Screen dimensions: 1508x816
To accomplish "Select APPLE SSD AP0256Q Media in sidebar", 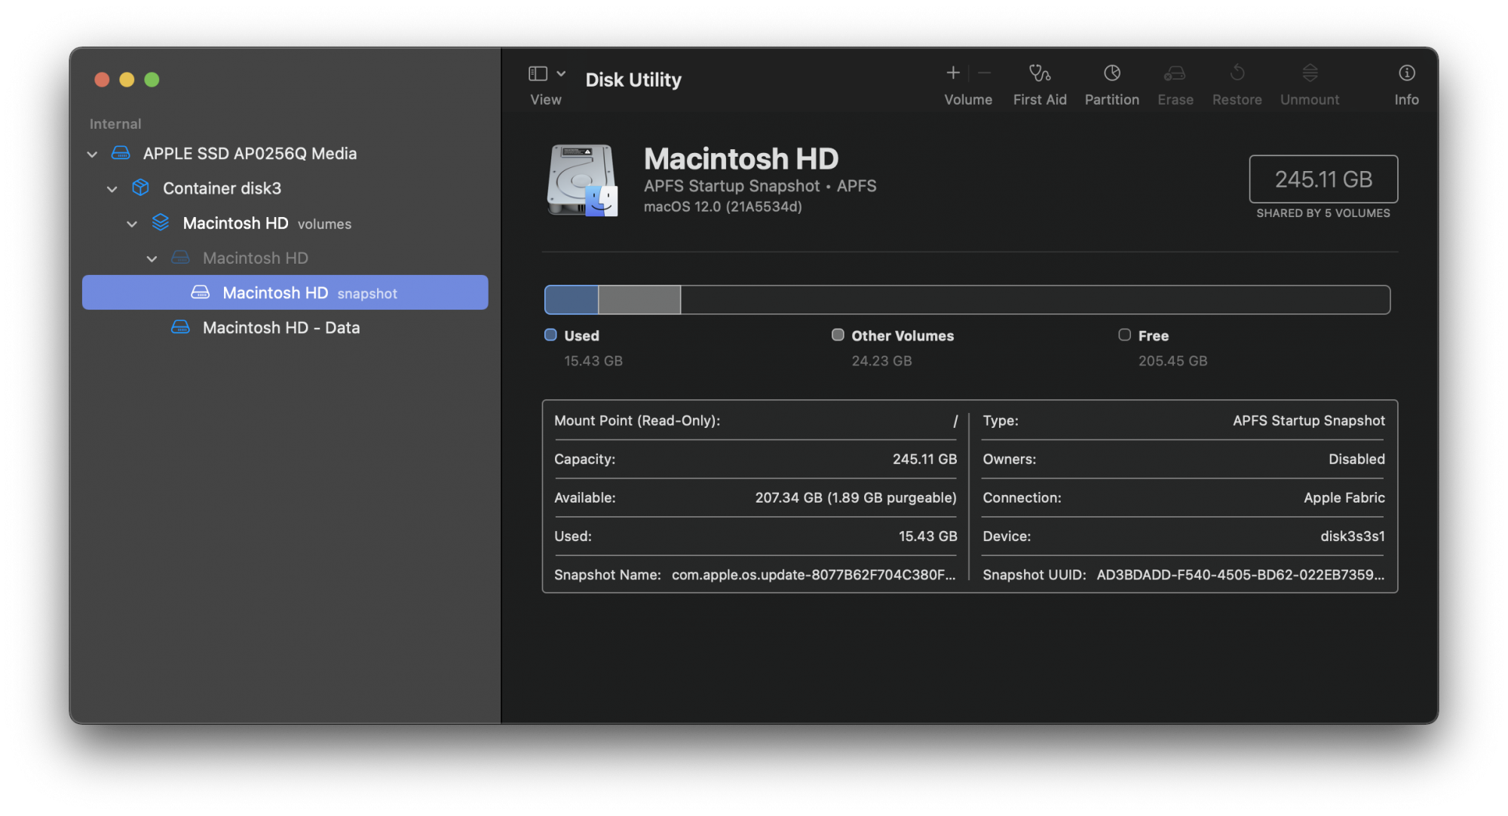I will click(x=285, y=154).
